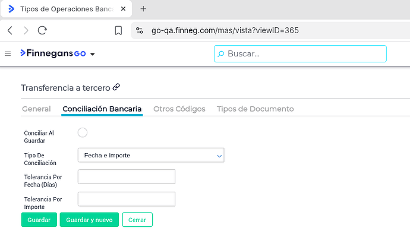Open site settings icon in address bar

(140, 30)
